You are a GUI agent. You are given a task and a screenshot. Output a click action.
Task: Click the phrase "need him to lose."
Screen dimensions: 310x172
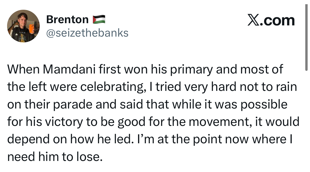pyautogui.click(x=54, y=157)
